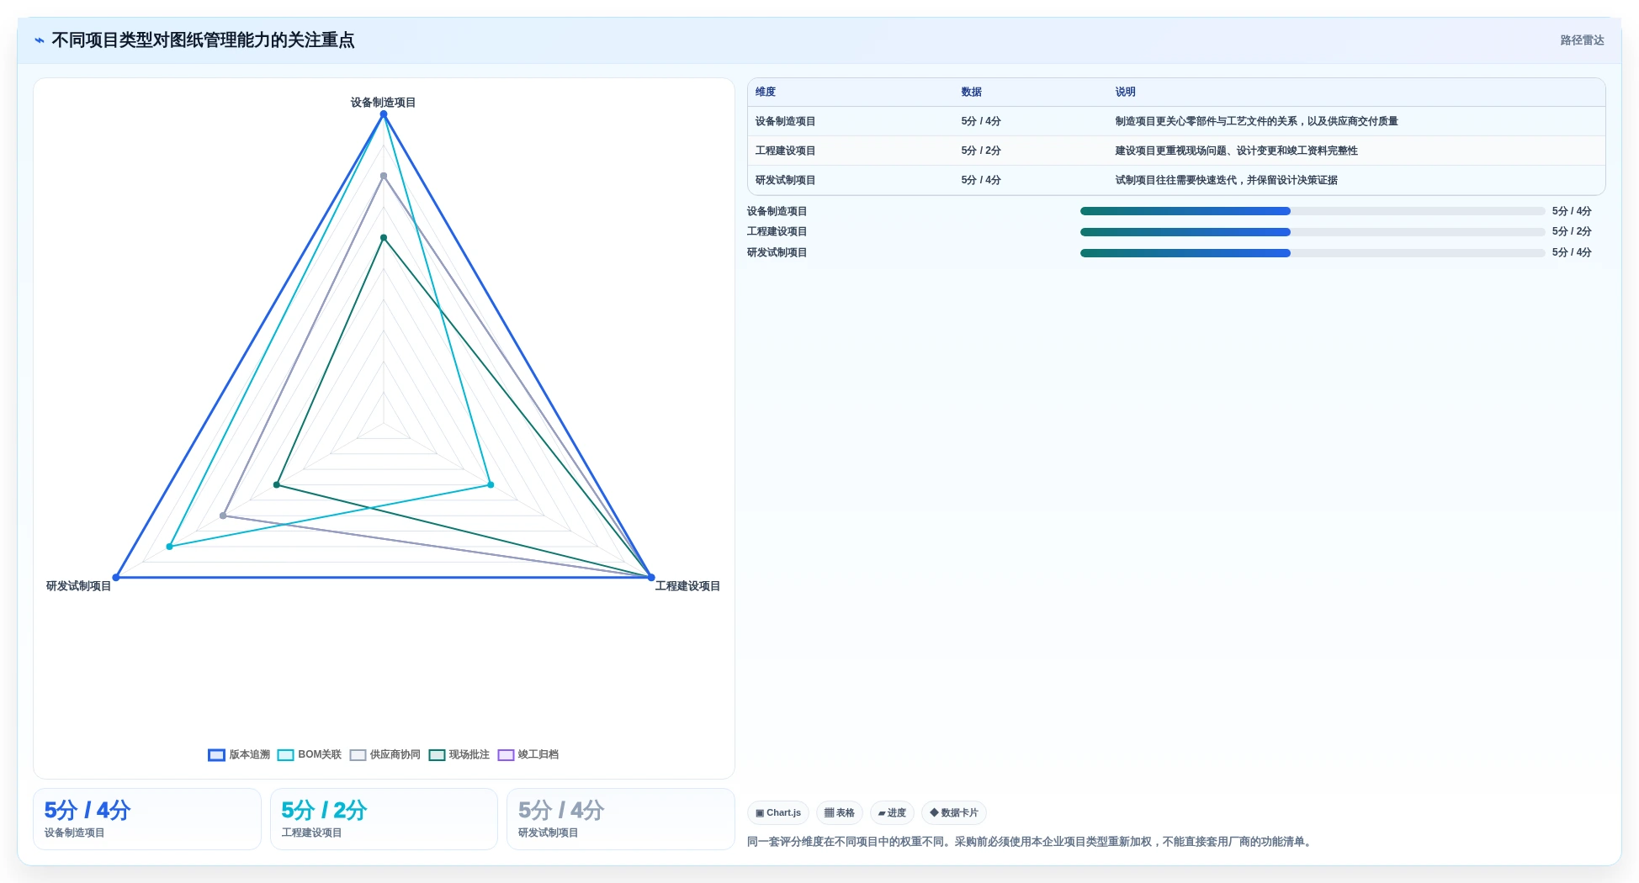The height and width of the screenshot is (883, 1639).
Task: Click 5分 / 2分 in the table
Action: coord(981,151)
